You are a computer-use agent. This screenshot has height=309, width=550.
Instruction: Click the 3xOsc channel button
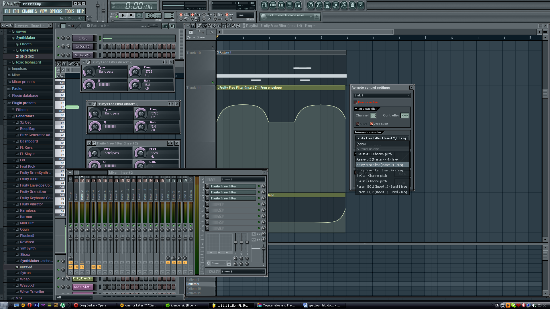point(83,38)
